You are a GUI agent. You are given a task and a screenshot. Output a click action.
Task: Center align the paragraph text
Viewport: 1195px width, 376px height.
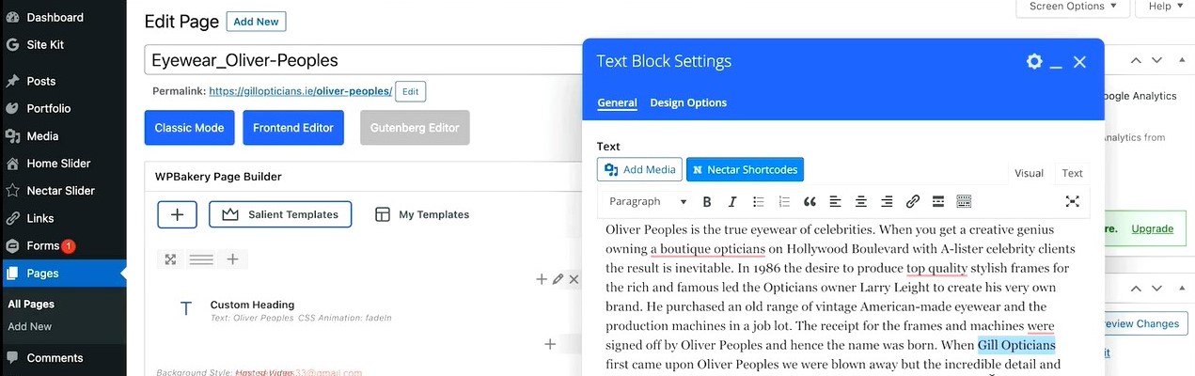(x=861, y=201)
